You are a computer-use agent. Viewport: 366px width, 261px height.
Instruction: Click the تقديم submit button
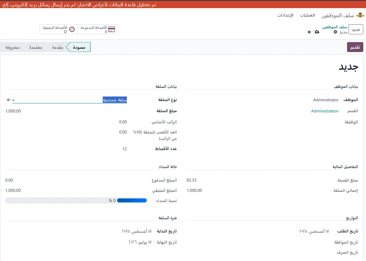355,47
